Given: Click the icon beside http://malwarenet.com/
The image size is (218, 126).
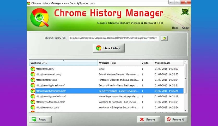Looking at the screenshot, I should pos(33,74).
